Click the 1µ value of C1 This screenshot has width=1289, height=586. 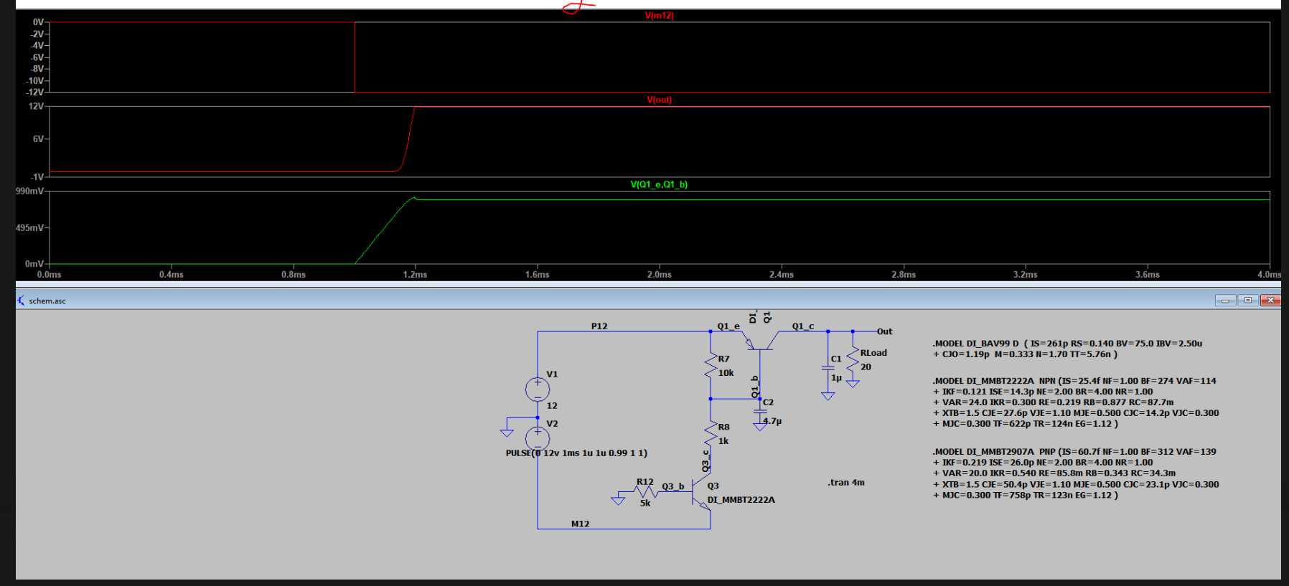(836, 378)
